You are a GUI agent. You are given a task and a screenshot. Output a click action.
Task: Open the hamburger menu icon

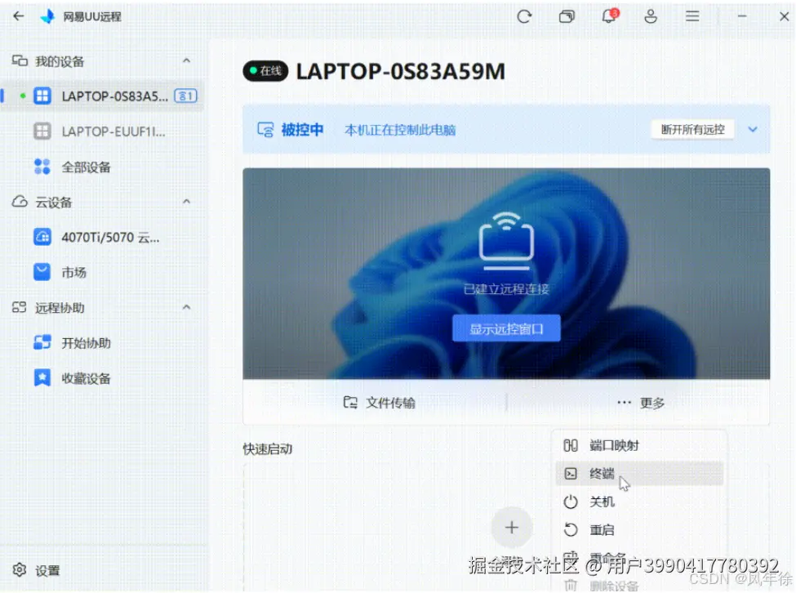[692, 16]
